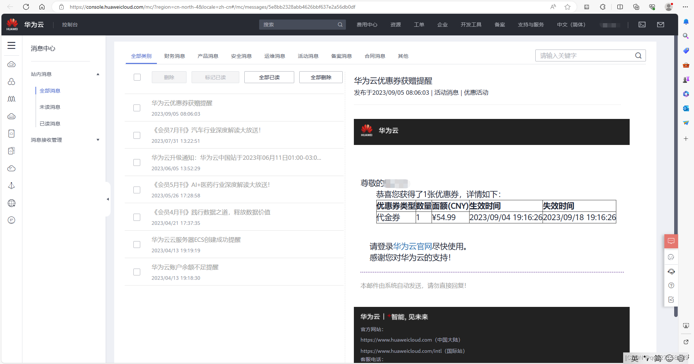Screen dimensions: 694x364
Task: Open the floating red chat feedback icon
Action: (671, 241)
